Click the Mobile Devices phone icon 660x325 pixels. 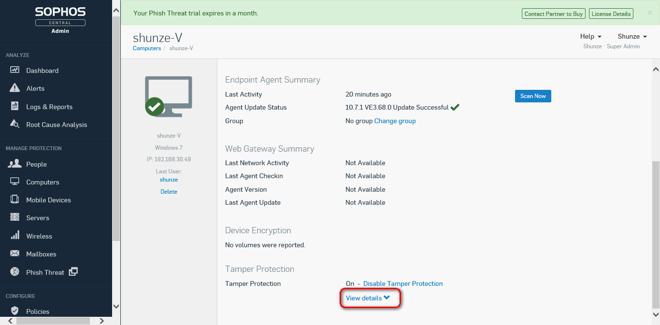[14, 199]
